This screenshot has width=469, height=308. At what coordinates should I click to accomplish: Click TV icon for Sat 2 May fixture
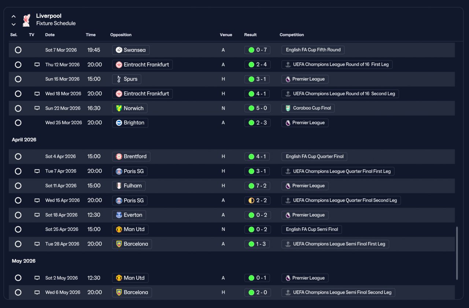pyautogui.click(x=37, y=278)
